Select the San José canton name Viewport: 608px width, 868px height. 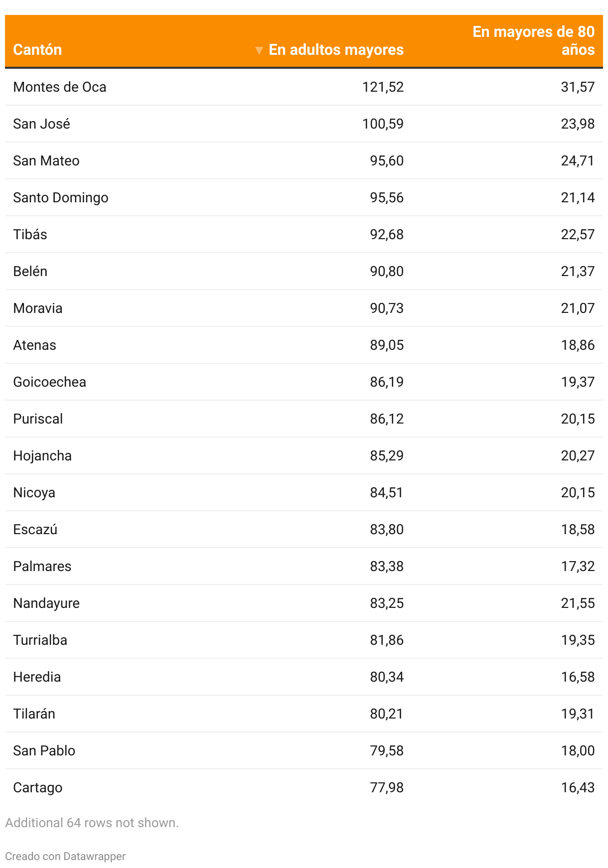[x=41, y=124]
